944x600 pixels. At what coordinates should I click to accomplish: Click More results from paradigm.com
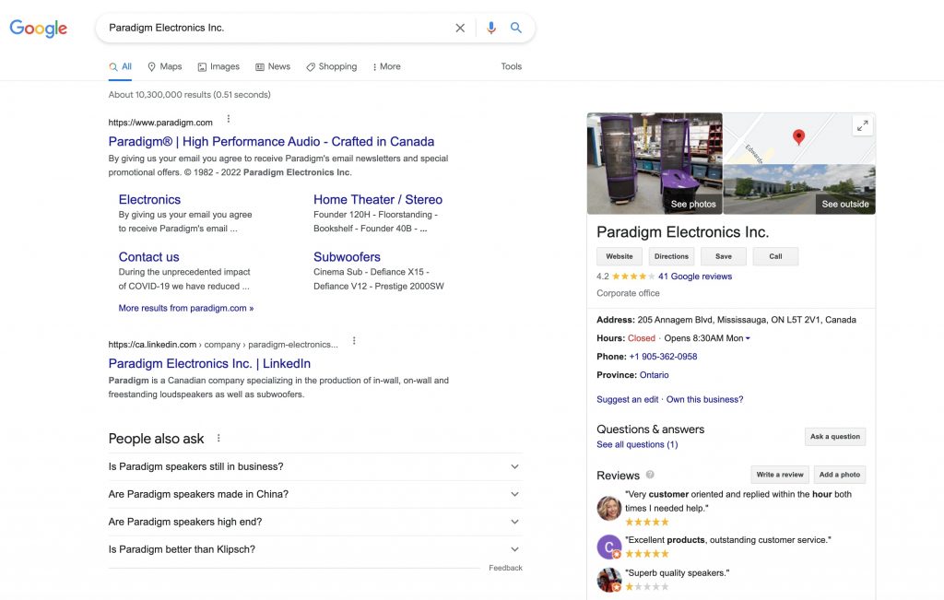click(x=186, y=308)
